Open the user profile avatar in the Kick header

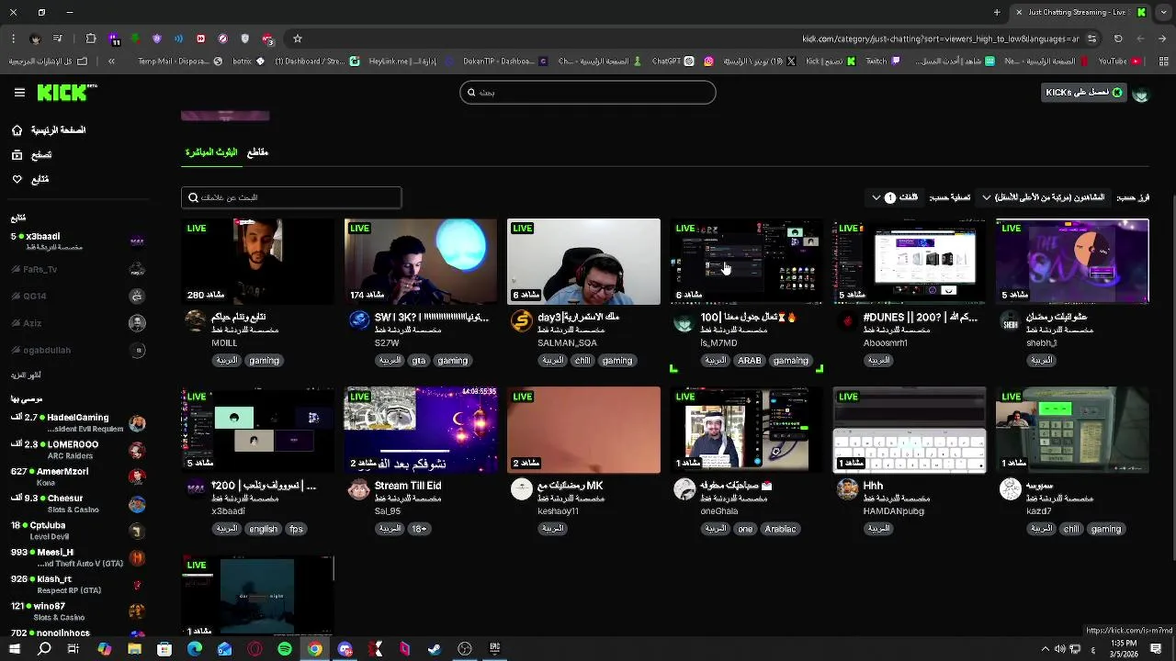click(1141, 93)
